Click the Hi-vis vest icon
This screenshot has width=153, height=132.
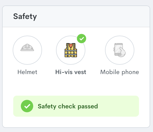(x=71, y=50)
